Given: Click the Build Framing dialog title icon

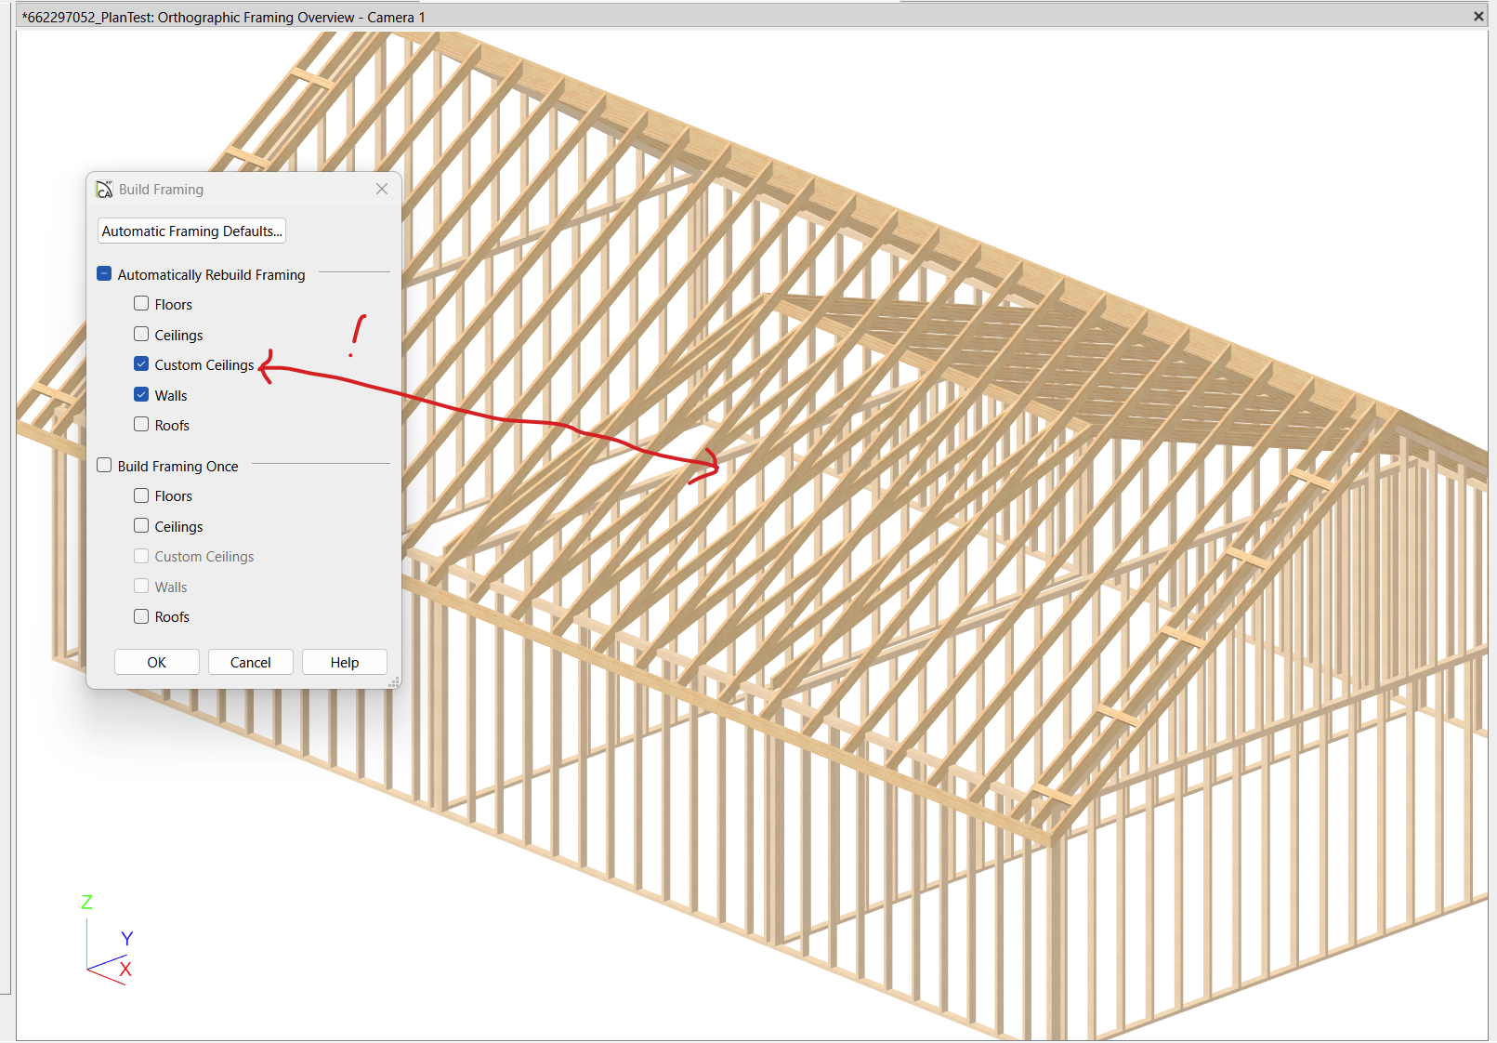Looking at the screenshot, I should pos(104,190).
